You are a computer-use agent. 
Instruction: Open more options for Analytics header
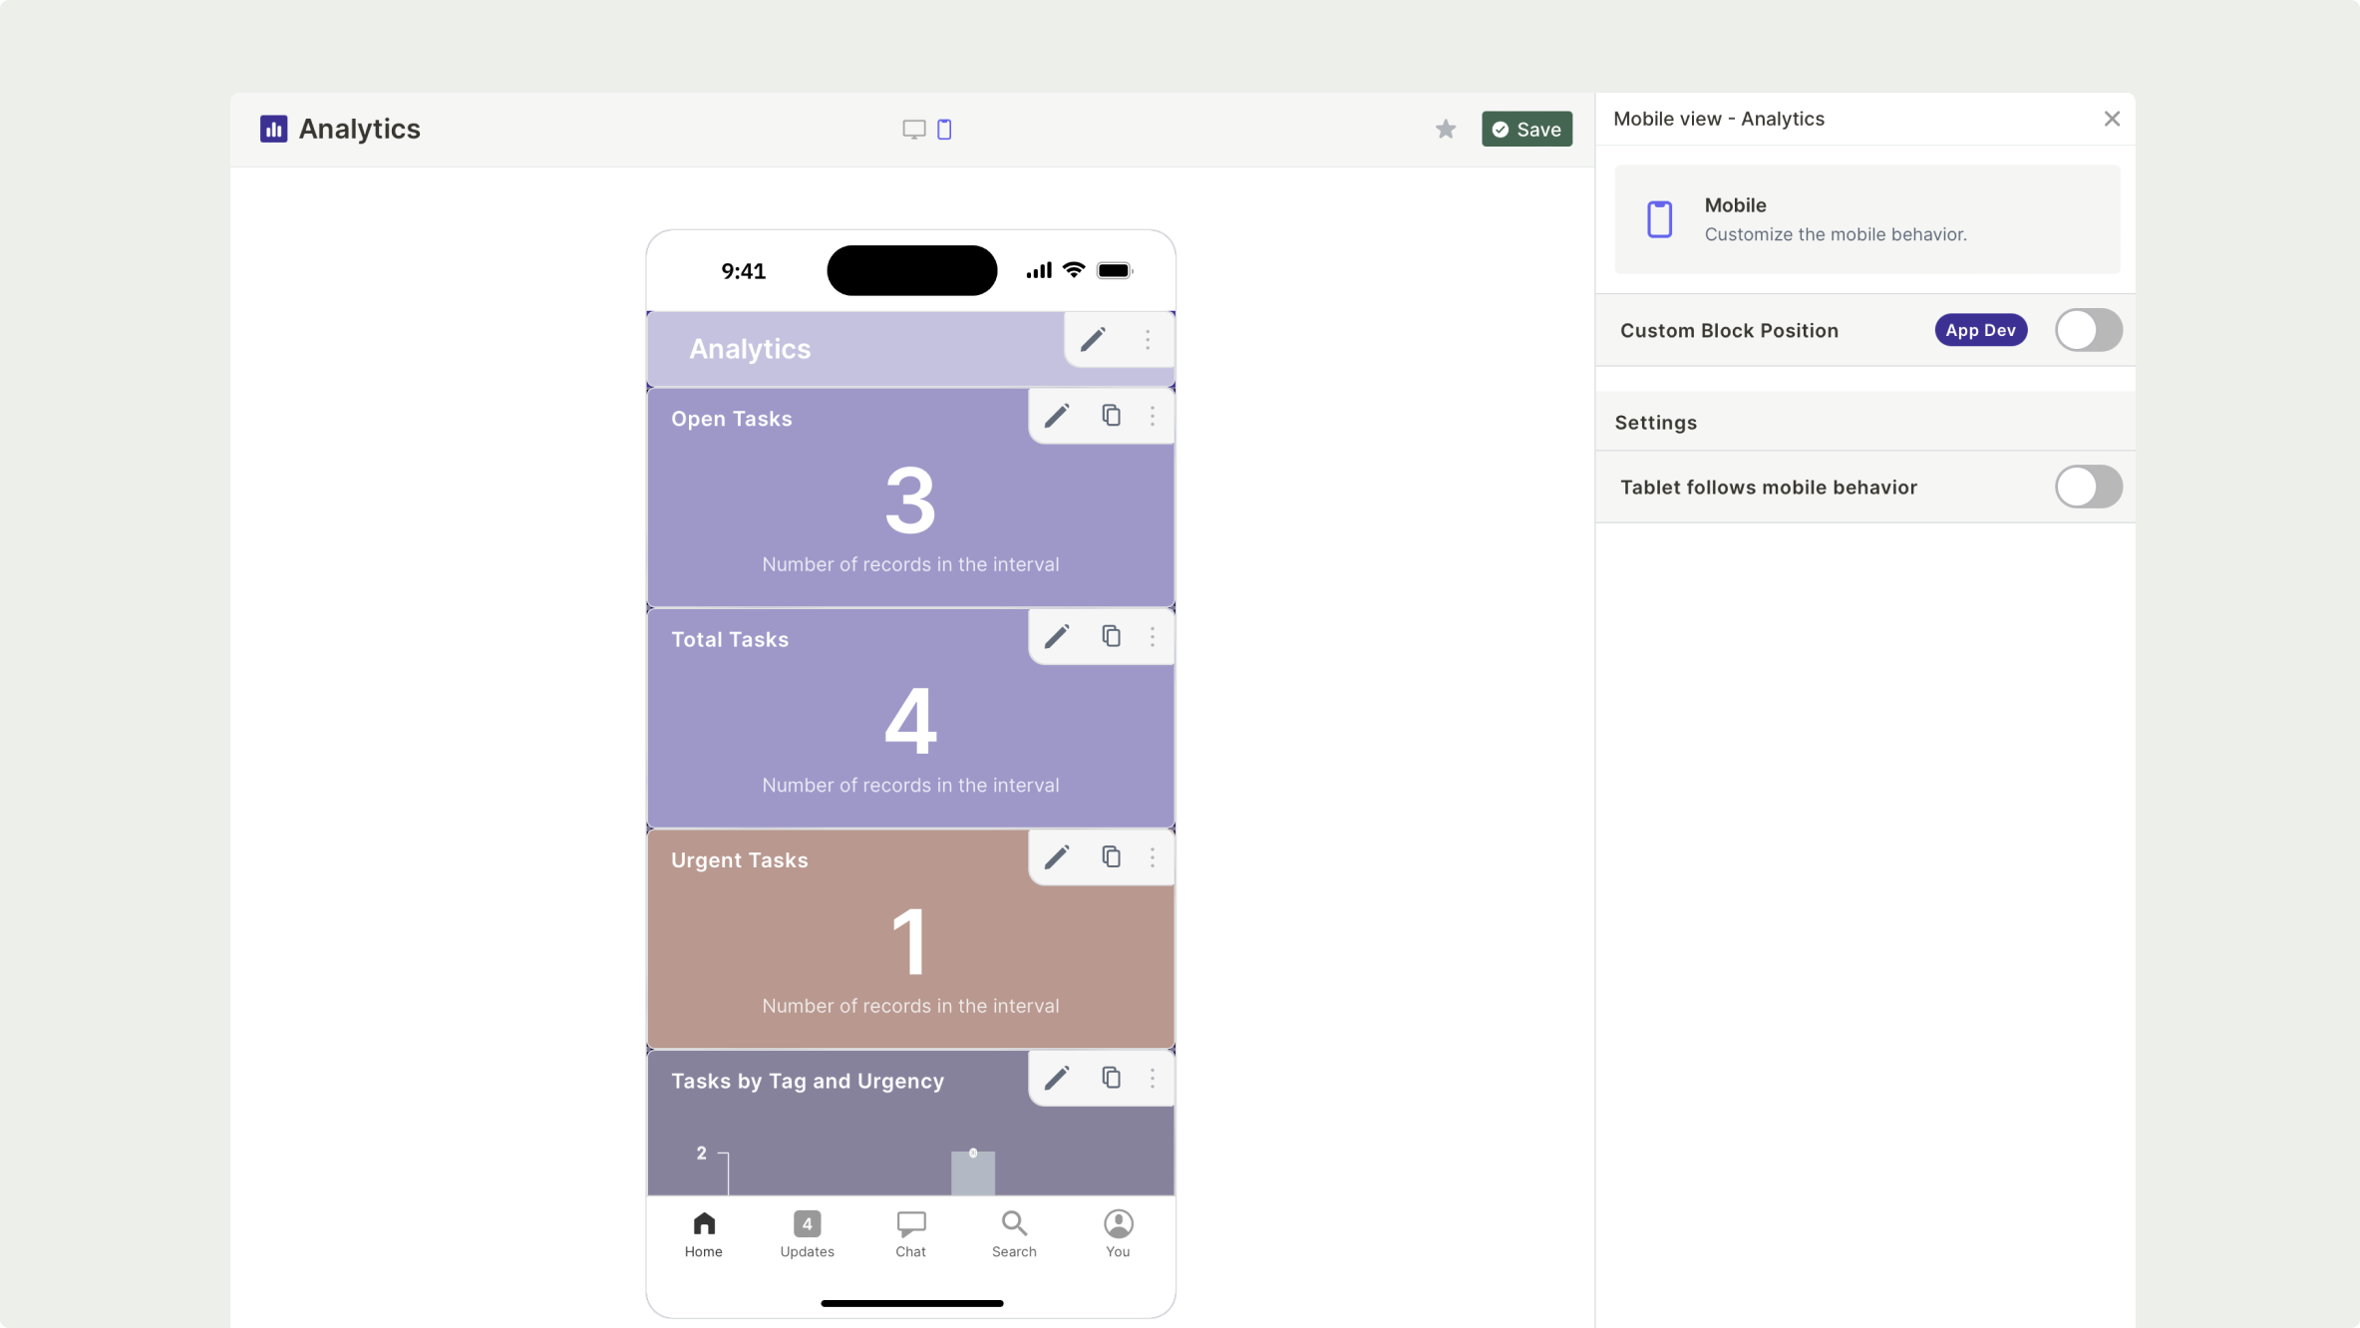1148,340
